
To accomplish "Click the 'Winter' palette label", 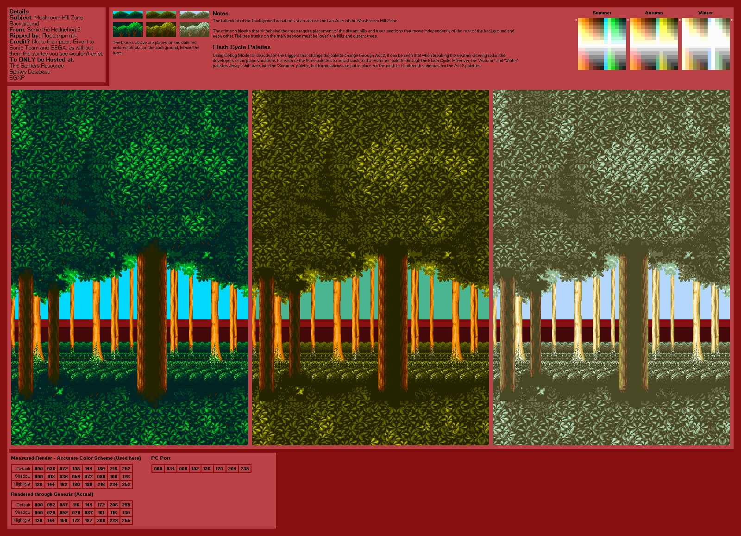I will pos(706,13).
